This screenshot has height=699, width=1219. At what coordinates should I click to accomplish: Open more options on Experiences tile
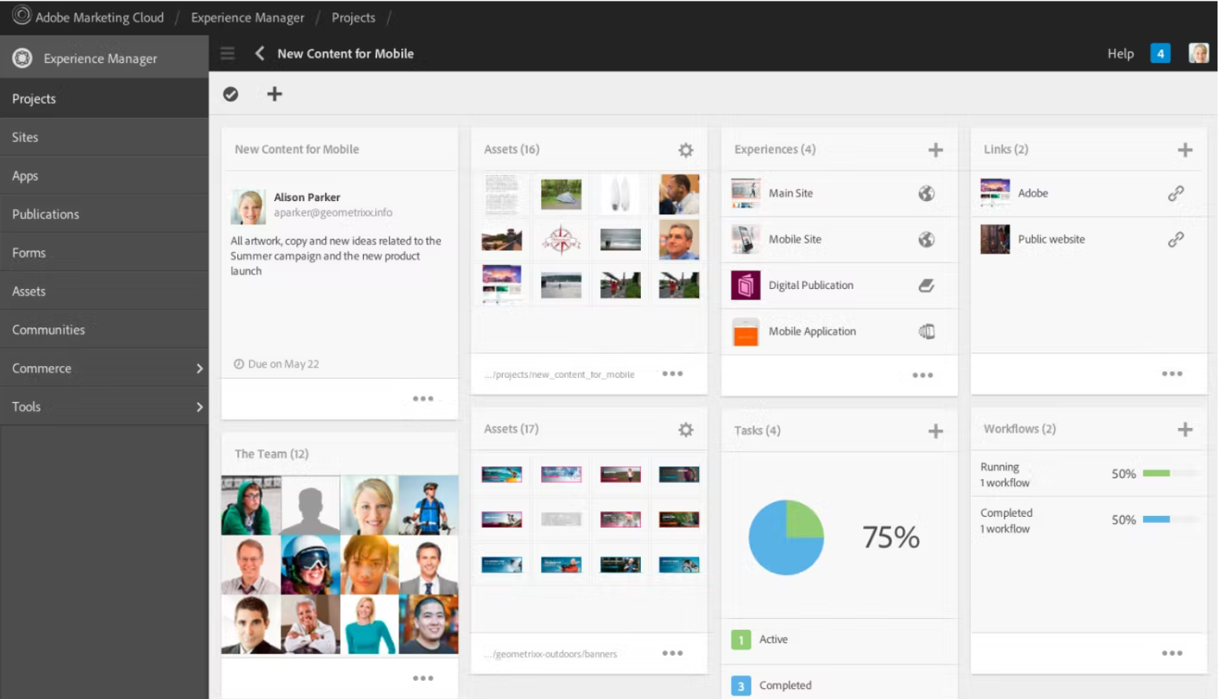pyautogui.click(x=922, y=375)
